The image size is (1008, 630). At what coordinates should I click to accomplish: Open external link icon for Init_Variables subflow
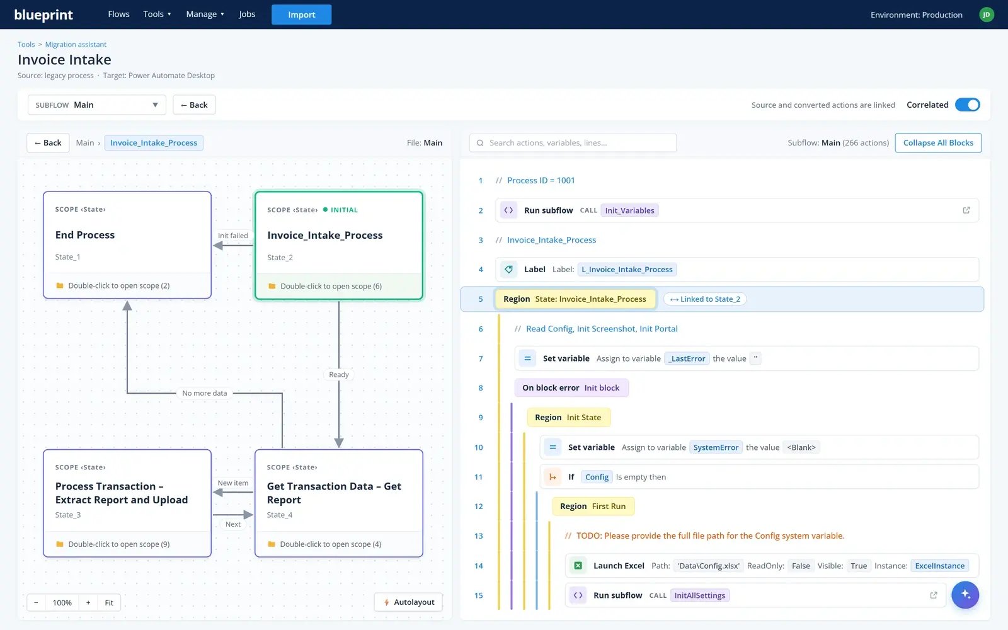[966, 210]
